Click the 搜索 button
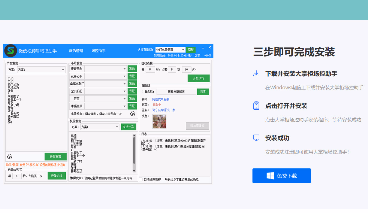The width and height of the screenshot is (368, 213). [203, 92]
